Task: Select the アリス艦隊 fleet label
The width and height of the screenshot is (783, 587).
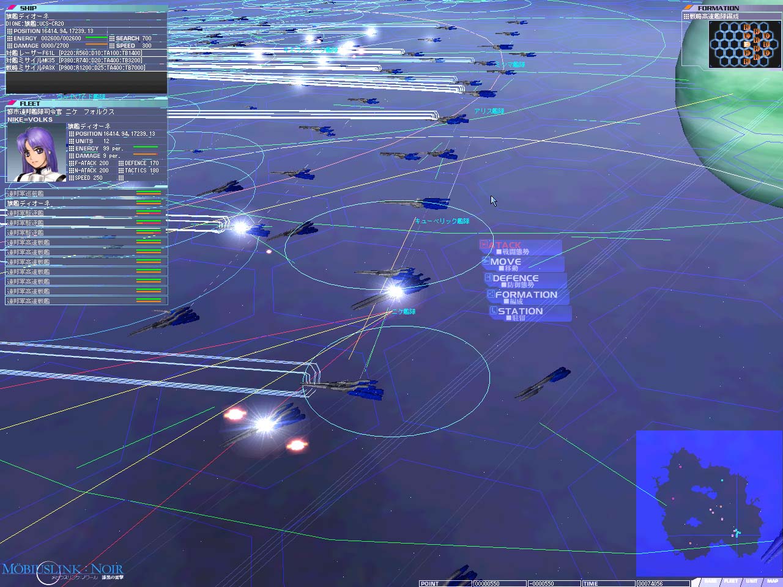Action: 489,111
